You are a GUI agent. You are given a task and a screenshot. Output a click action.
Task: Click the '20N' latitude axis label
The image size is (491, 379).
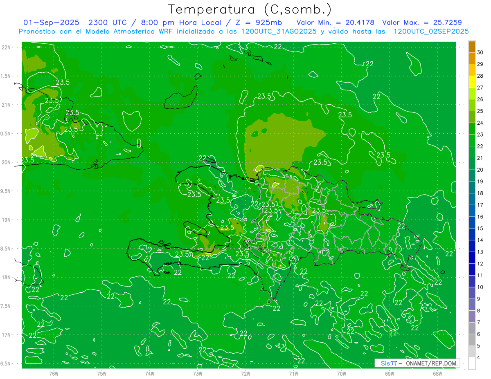6,162
